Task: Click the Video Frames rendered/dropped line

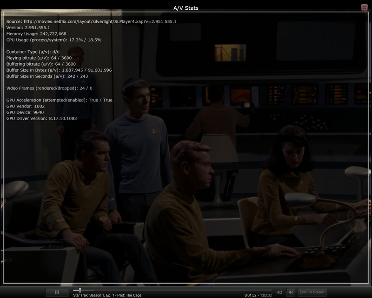Action: tap(49, 88)
